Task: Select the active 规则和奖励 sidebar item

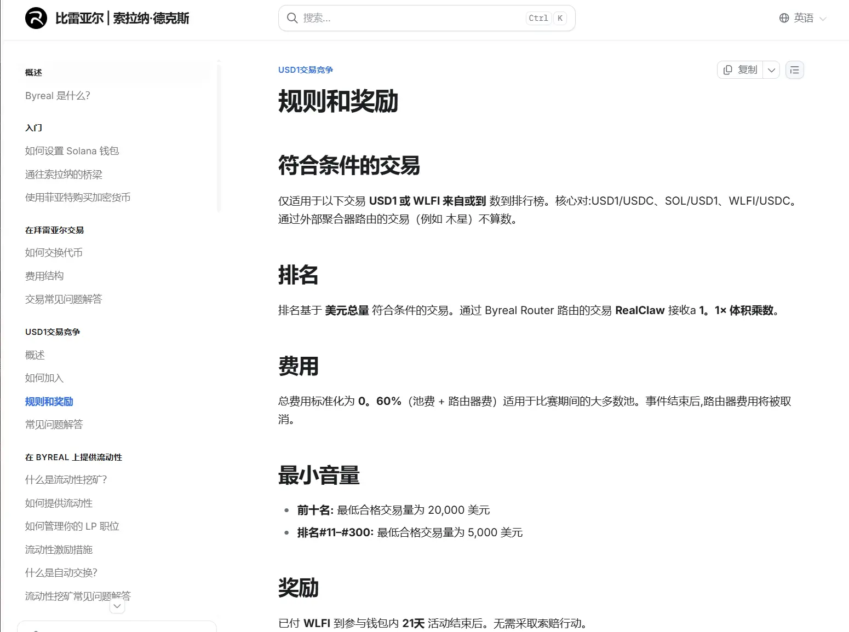Action: point(49,402)
